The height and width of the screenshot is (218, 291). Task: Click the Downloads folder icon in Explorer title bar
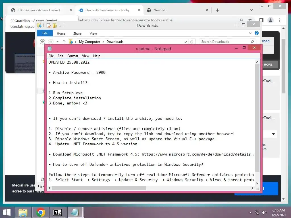click(x=39, y=25)
